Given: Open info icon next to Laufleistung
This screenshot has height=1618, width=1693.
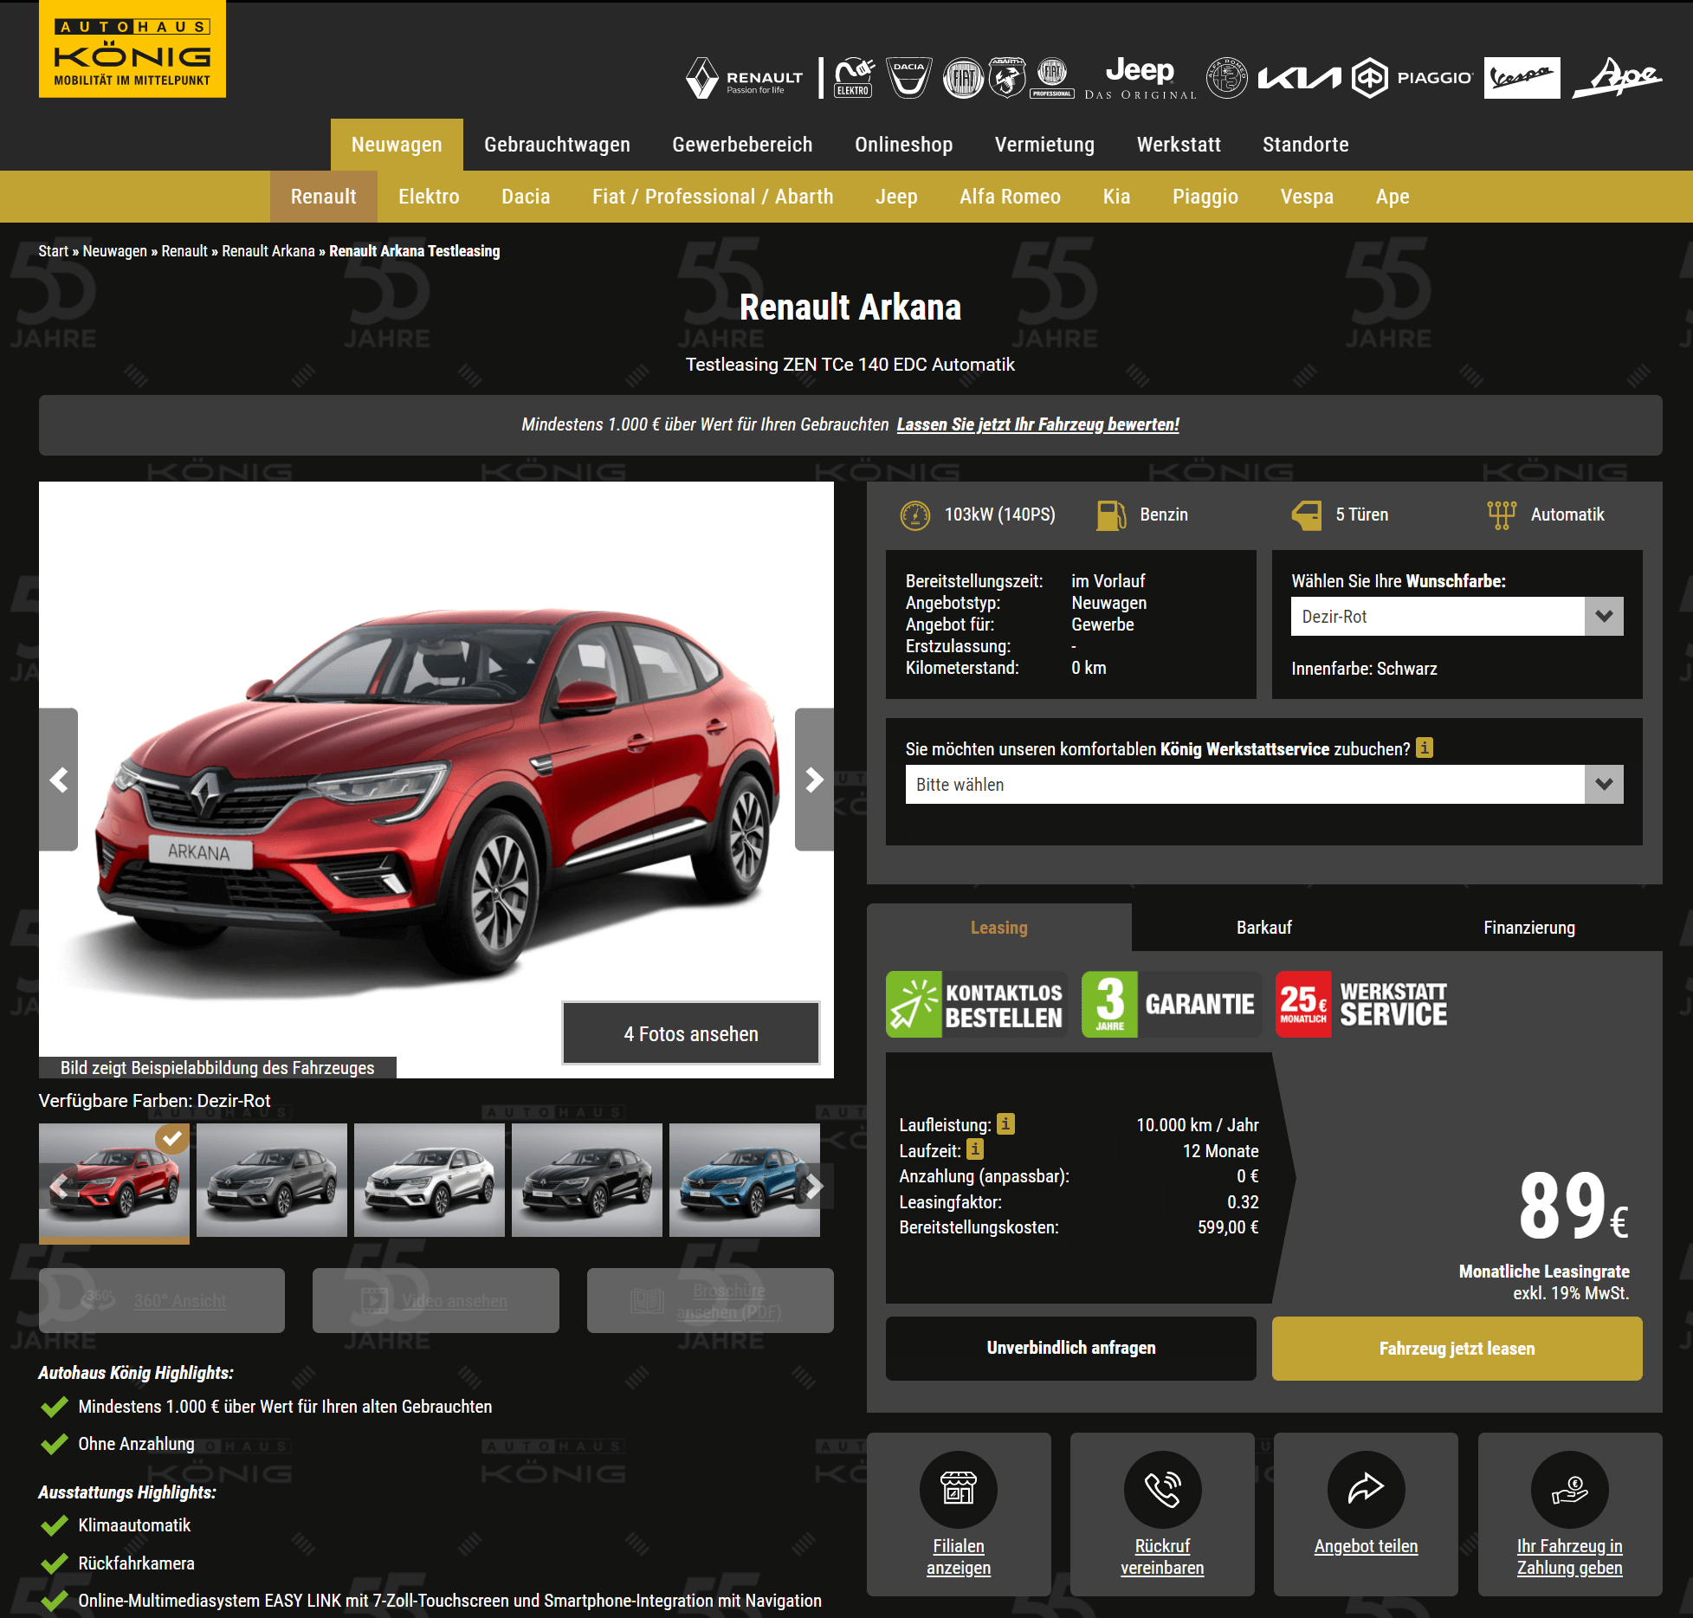Looking at the screenshot, I should [x=1005, y=1123].
